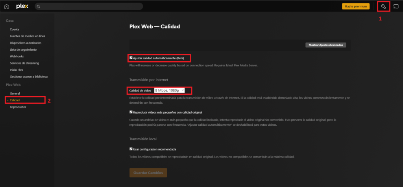403x187 pixels.
Task: Open Servicios de streaming settings
Action: pyautogui.click(x=24, y=63)
